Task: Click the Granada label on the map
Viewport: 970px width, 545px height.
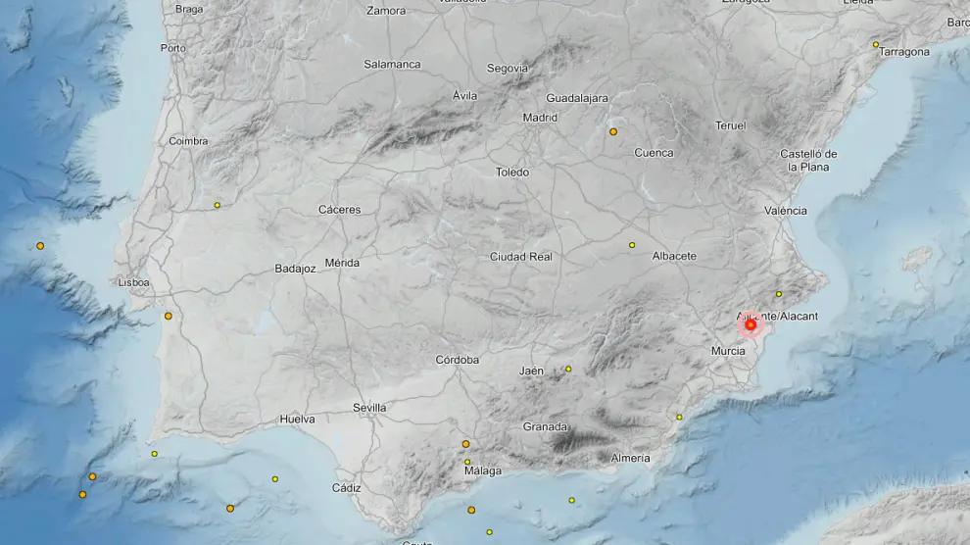Action: [545, 427]
